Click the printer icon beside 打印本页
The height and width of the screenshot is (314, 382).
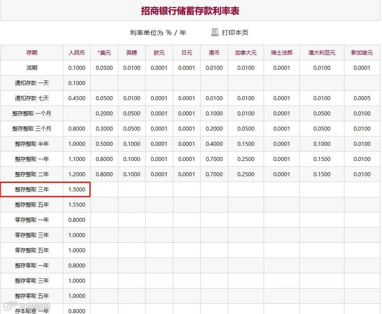(x=214, y=33)
